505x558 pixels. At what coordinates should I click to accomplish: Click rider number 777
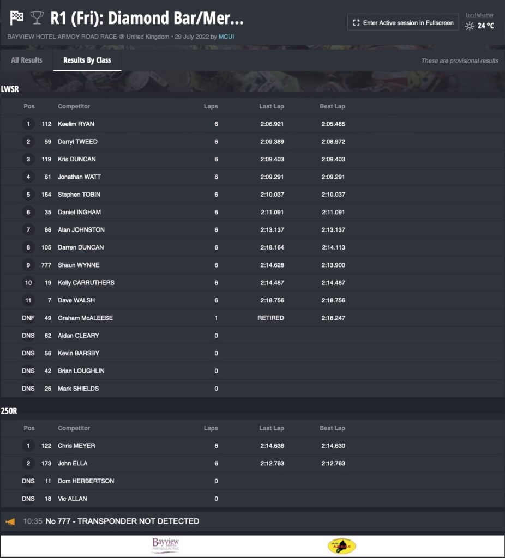(46, 265)
